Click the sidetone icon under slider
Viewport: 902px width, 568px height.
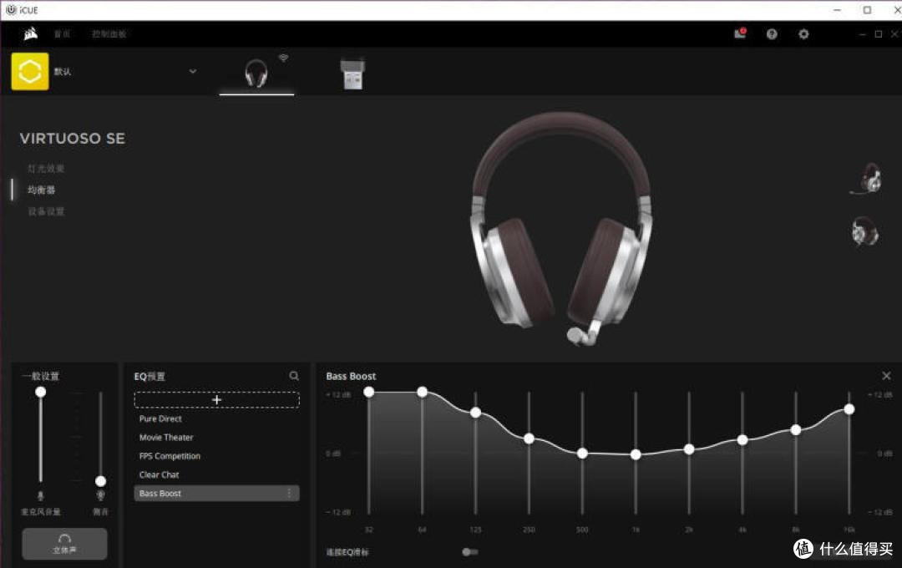[x=101, y=495]
